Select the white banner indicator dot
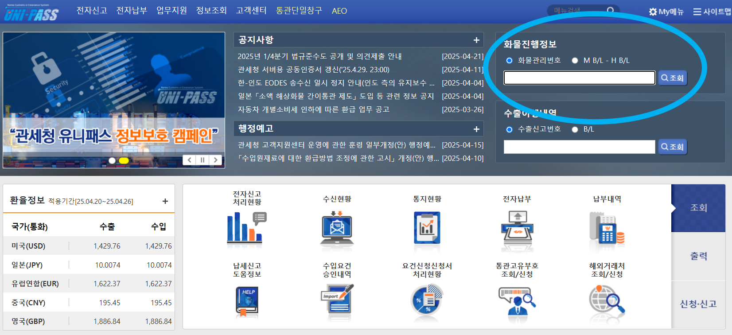Image resolution: width=732 pixels, height=335 pixels. (x=112, y=160)
